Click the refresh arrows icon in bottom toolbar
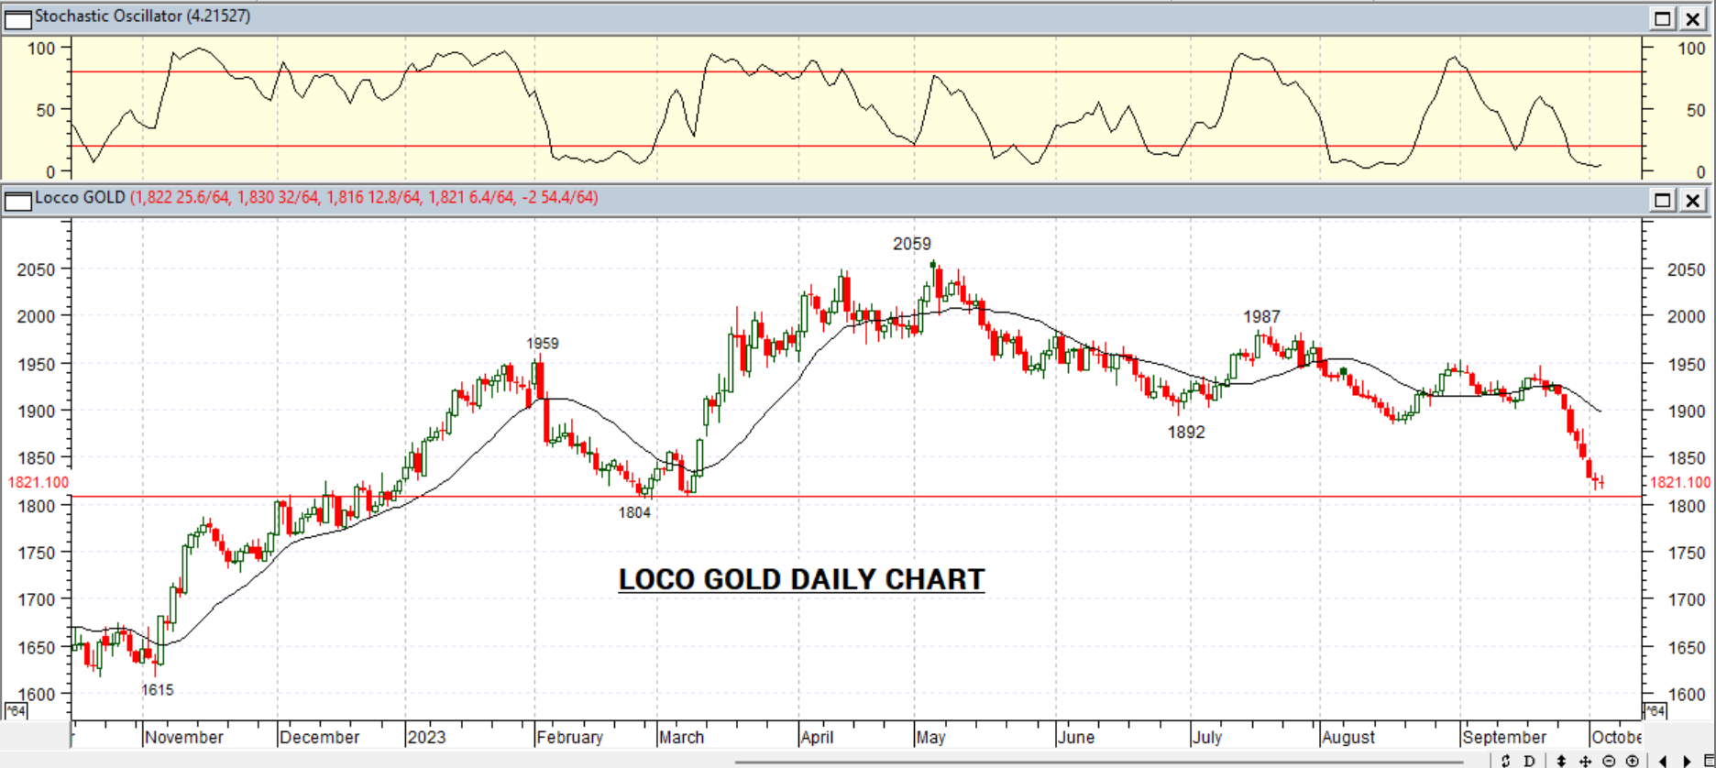The image size is (1716, 768). [x=1505, y=761]
